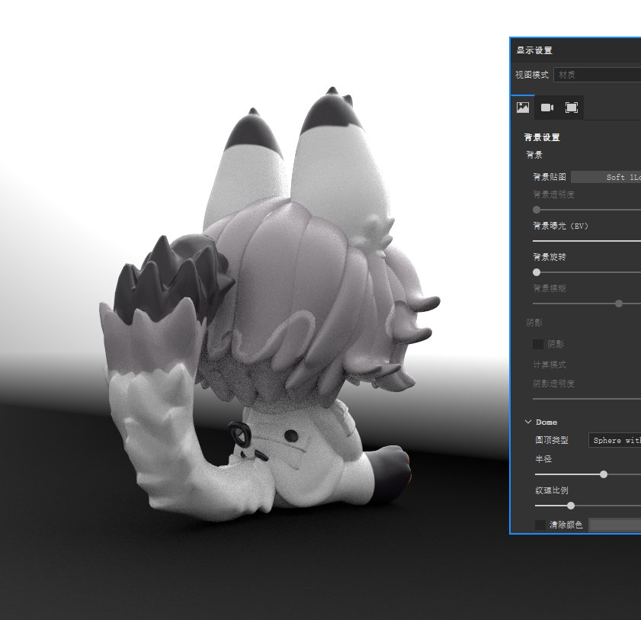Image resolution: width=641 pixels, height=620 pixels.
Task: Open the background image settings tab
Action: pyautogui.click(x=523, y=108)
